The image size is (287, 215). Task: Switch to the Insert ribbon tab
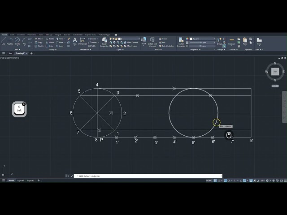point(12,35)
